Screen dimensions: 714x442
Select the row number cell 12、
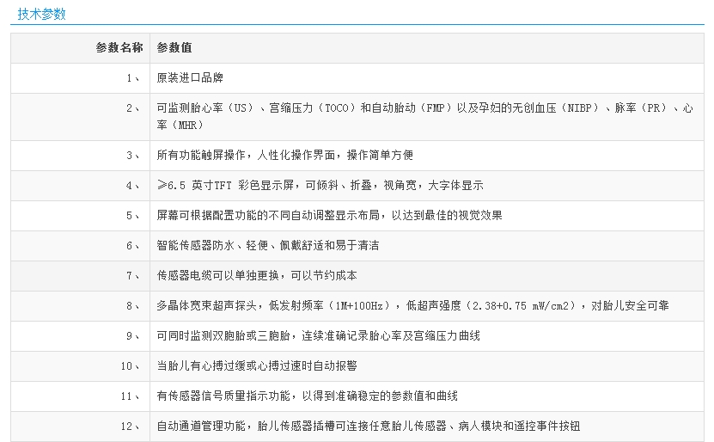130,426
